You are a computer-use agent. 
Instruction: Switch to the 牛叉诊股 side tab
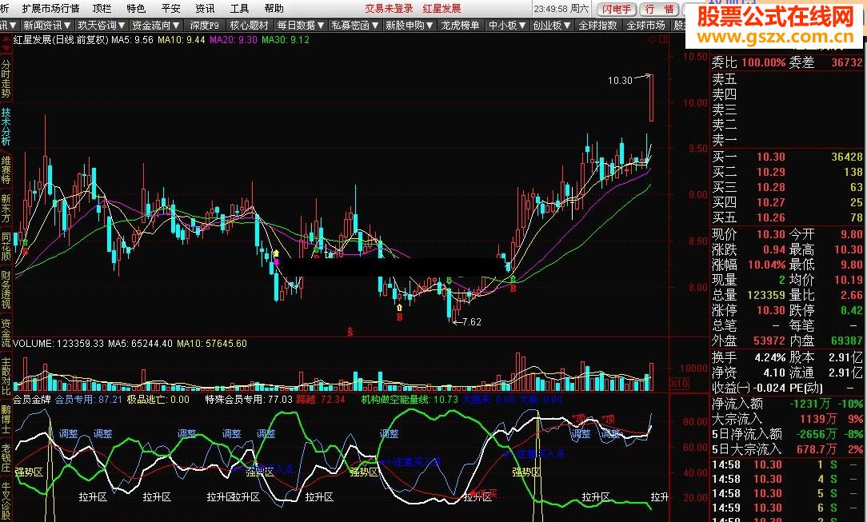(6, 501)
